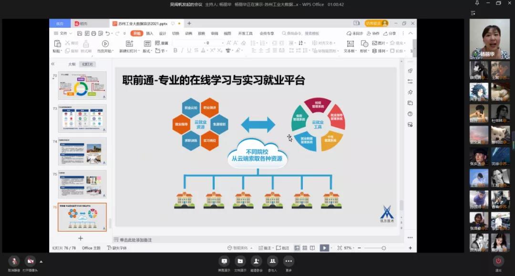Click the 新建幻灯片 new slide icon
This screenshot has width=515, height=276.
[130, 44]
